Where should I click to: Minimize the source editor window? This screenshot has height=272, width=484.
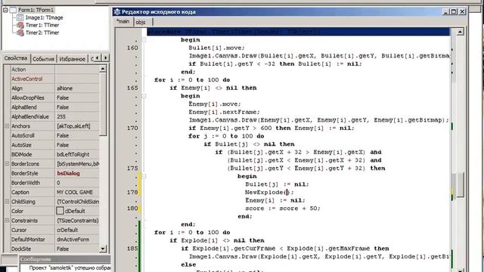pyautogui.click(x=445, y=12)
